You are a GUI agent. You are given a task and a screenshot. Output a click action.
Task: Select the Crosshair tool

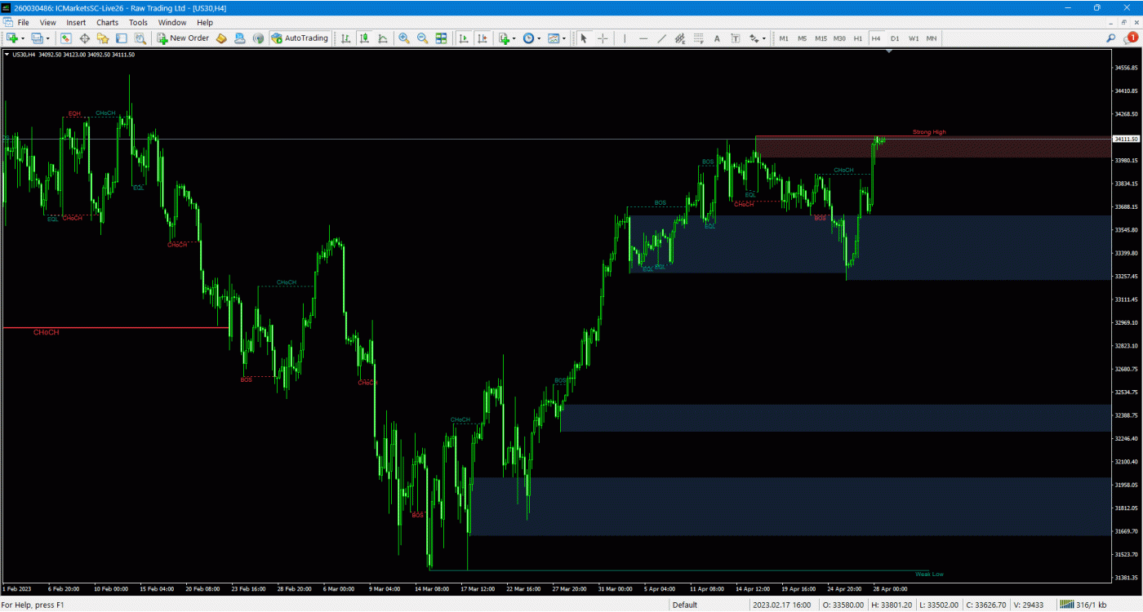(602, 38)
